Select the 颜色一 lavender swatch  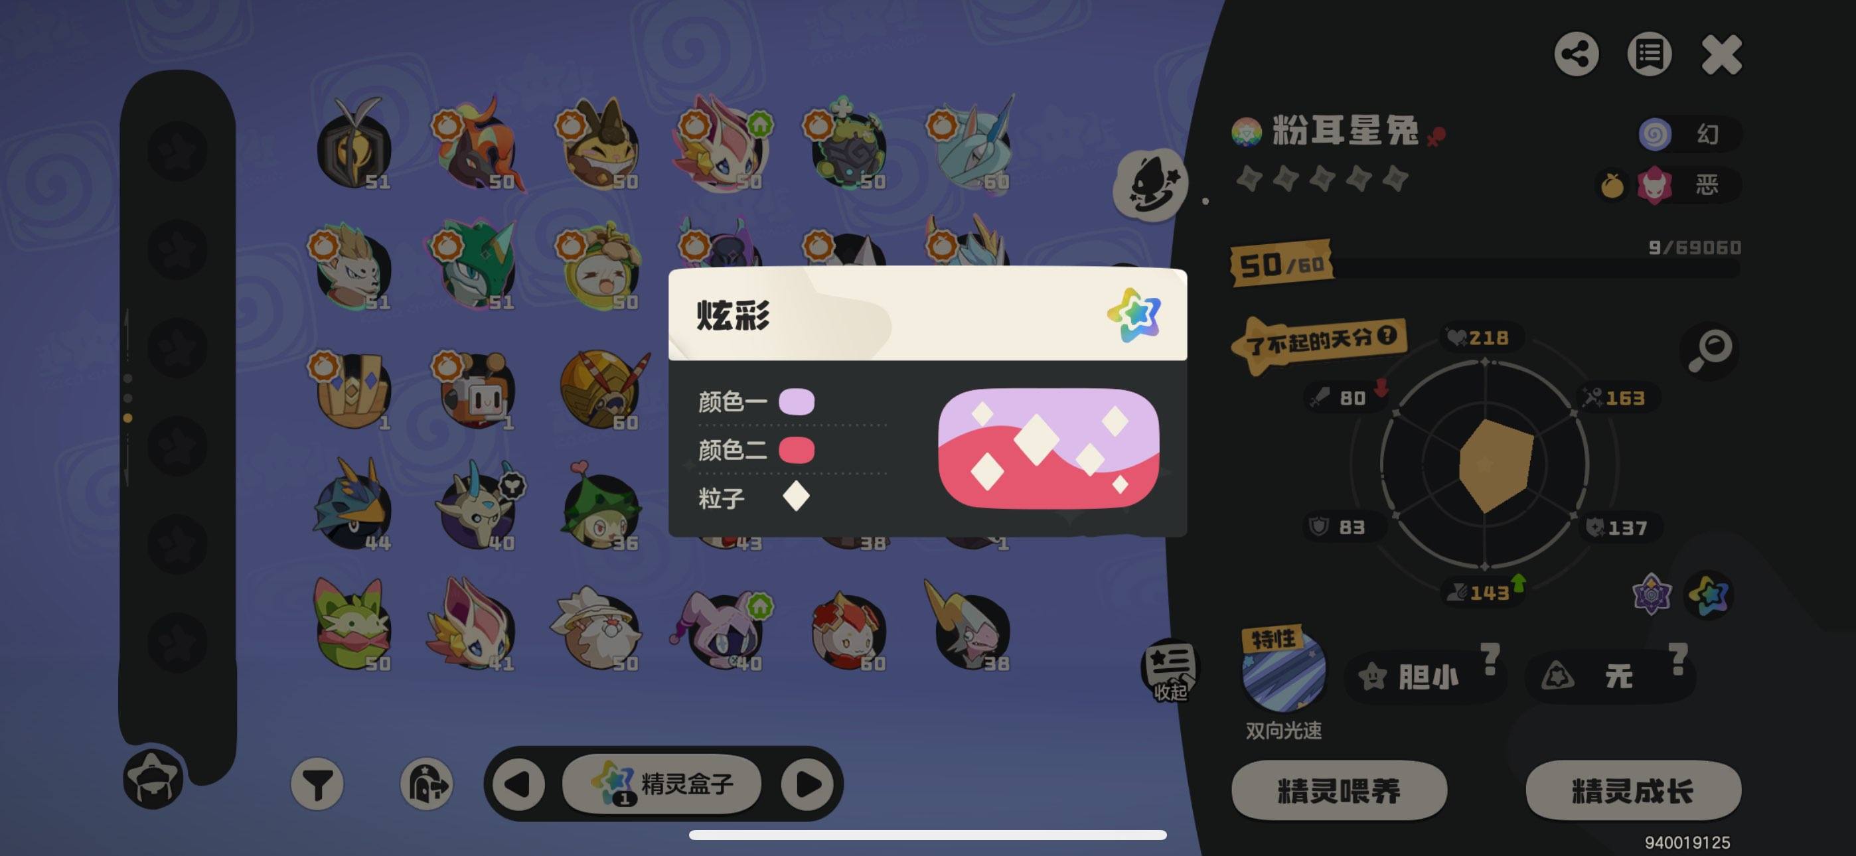[x=796, y=401]
